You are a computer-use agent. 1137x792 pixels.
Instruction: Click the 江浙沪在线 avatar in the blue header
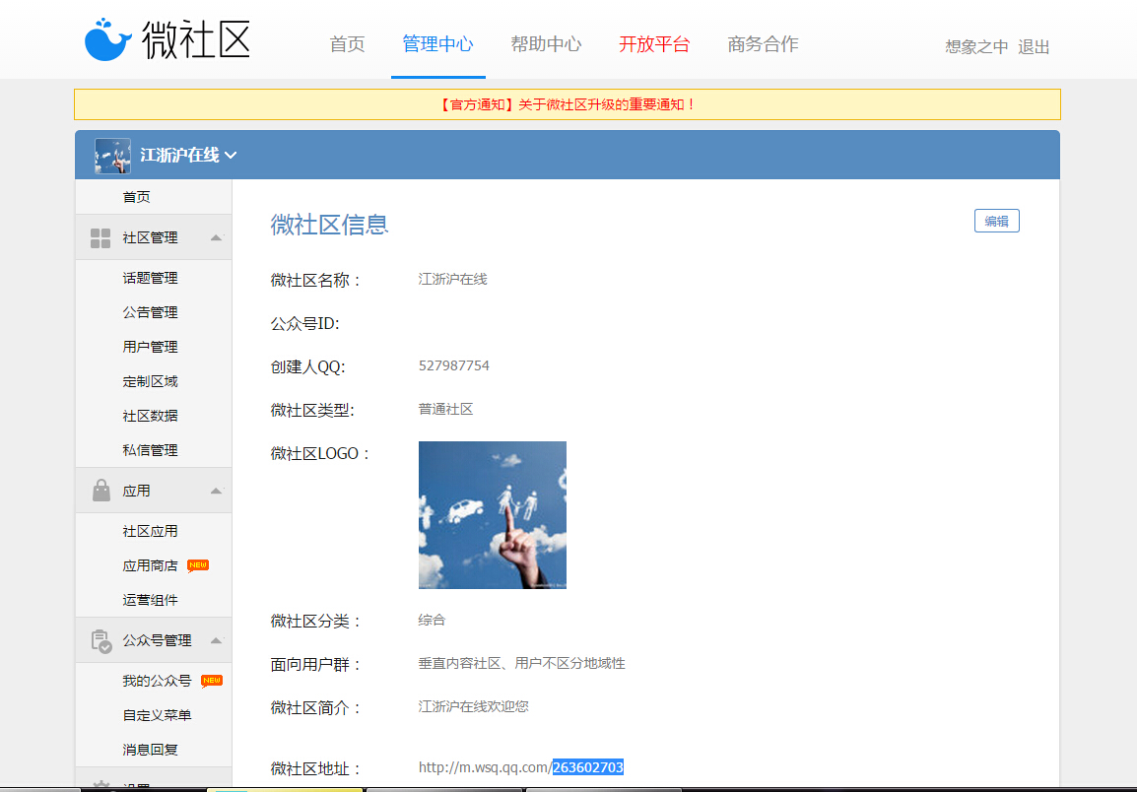112,156
